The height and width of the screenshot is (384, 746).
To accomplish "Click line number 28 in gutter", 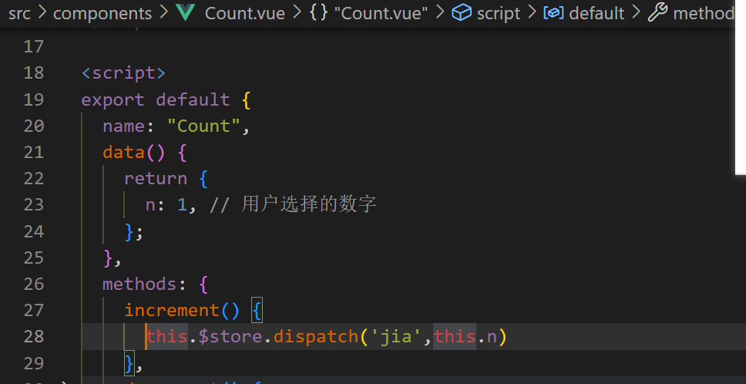I will tap(34, 337).
